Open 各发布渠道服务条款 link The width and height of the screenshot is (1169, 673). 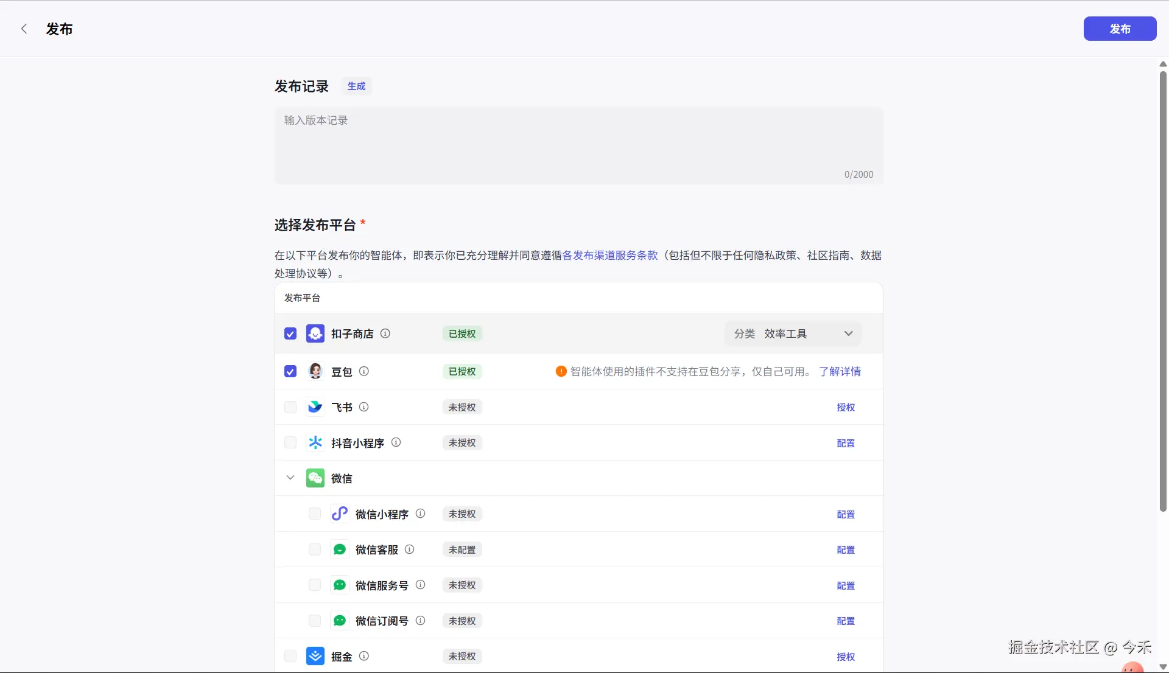pyautogui.click(x=609, y=256)
